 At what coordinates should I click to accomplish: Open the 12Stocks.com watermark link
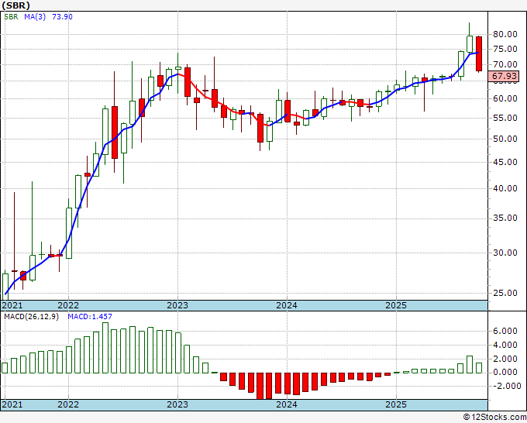pyautogui.click(x=493, y=417)
